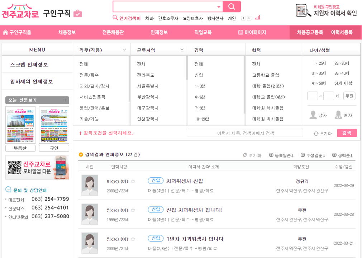Viewport: 362px width, 258px height.
Task: Open the search keyword dropdown arrow
Action: pyautogui.click(x=219, y=6)
